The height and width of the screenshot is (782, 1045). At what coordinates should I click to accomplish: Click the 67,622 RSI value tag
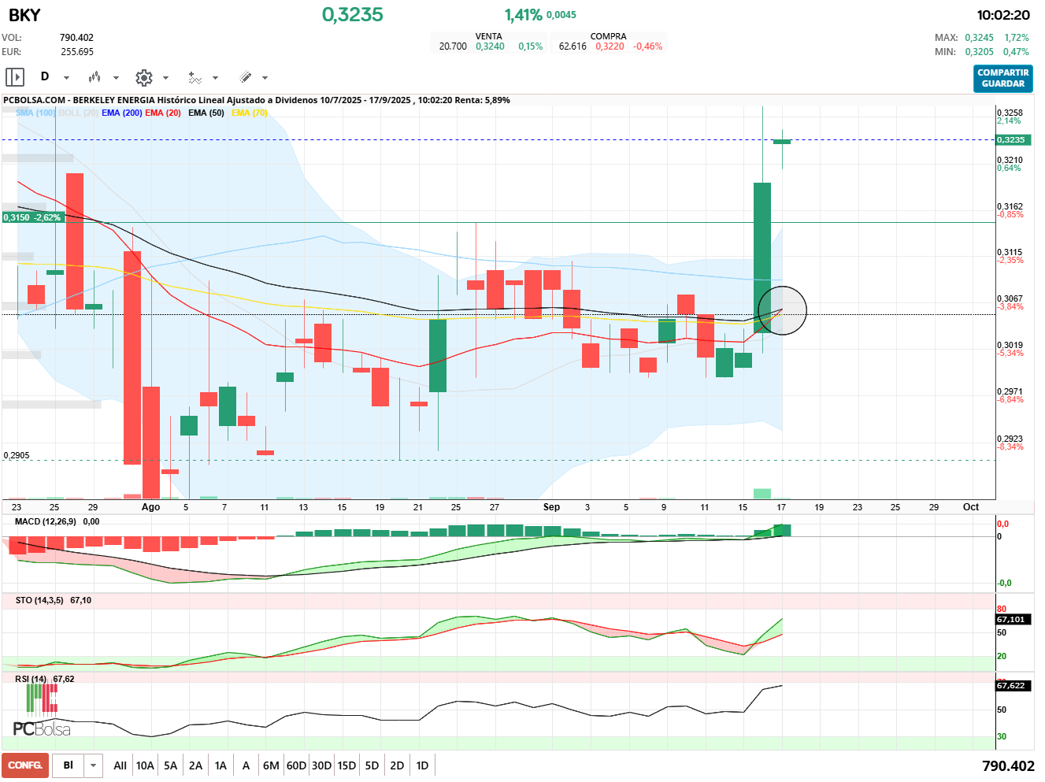pos(1012,686)
